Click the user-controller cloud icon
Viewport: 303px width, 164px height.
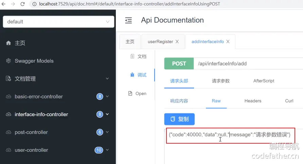point(8,150)
